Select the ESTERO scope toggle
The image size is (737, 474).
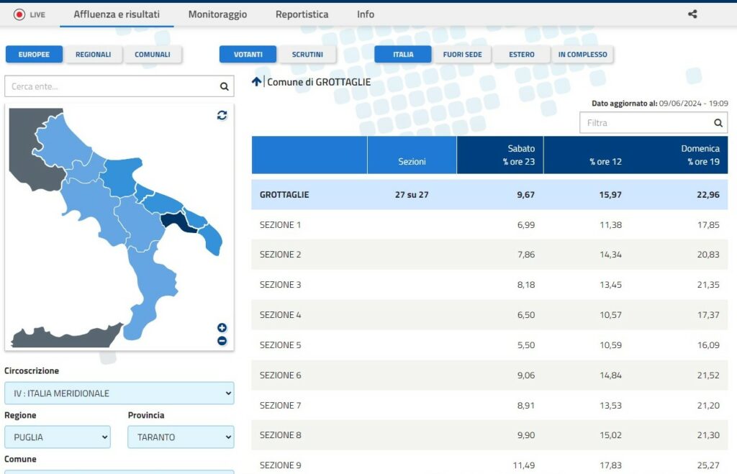click(522, 55)
